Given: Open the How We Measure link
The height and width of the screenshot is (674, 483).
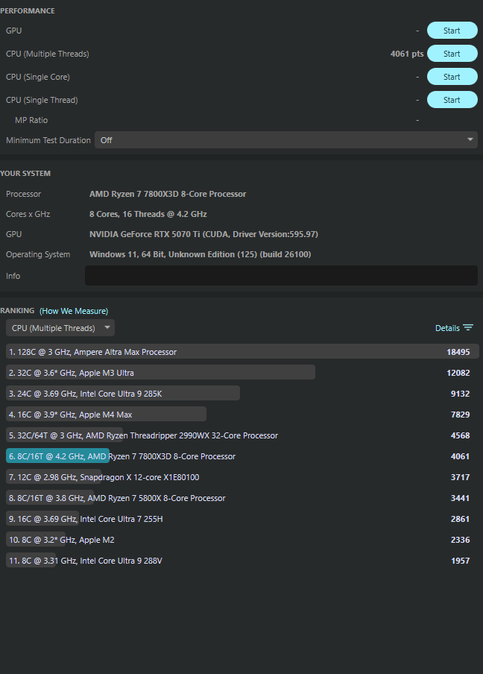Looking at the screenshot, I should coord(74,311).
